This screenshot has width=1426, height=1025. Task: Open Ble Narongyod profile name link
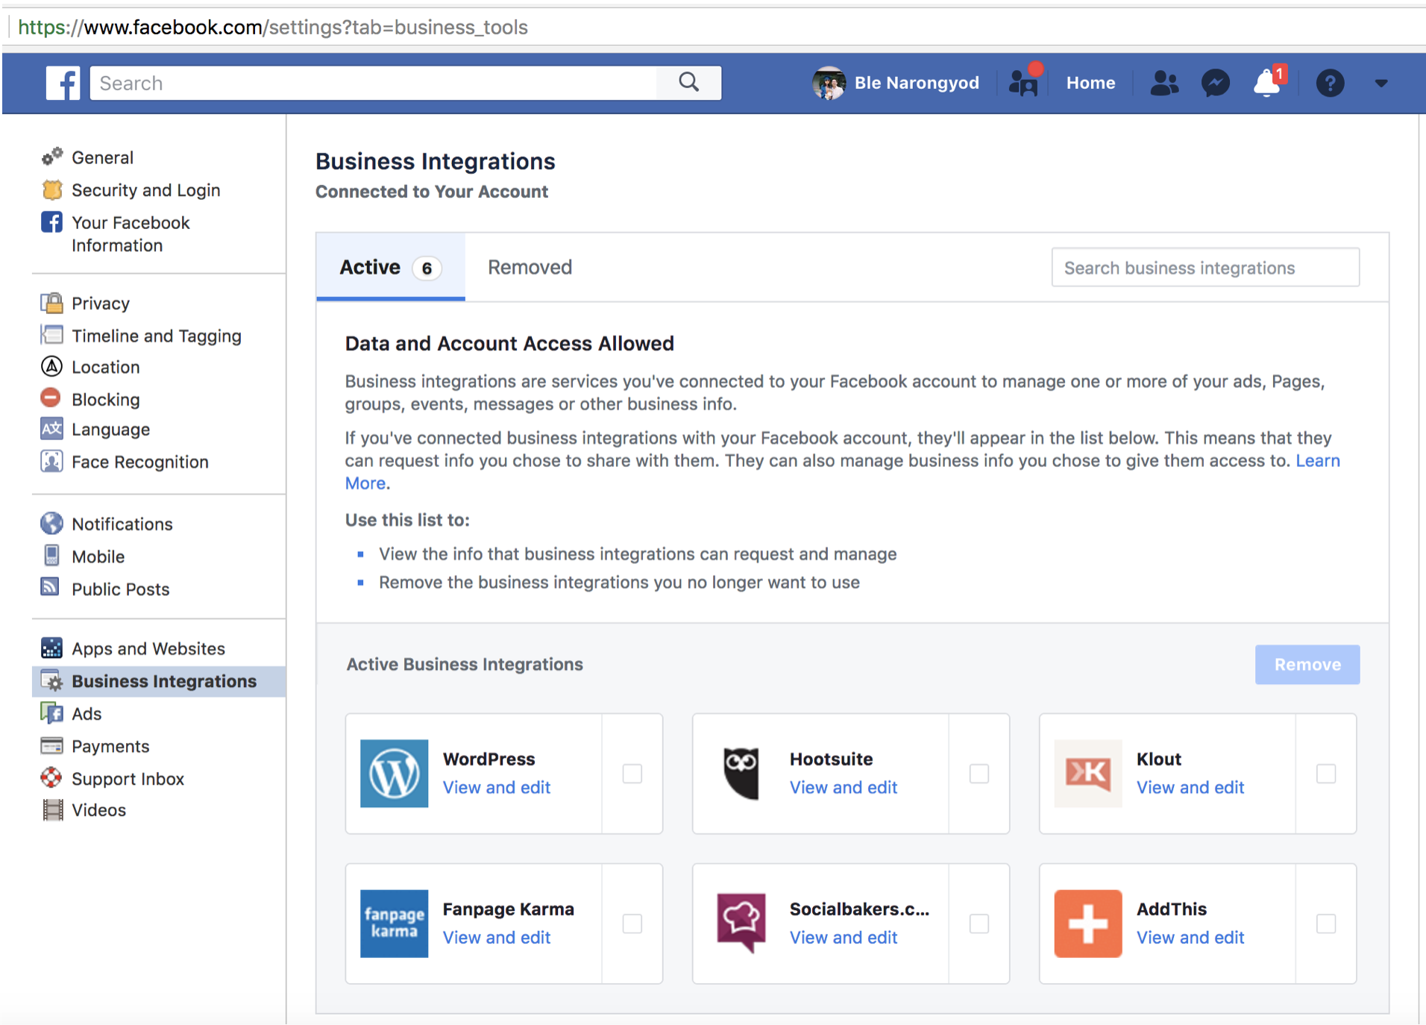pos(917,83)
